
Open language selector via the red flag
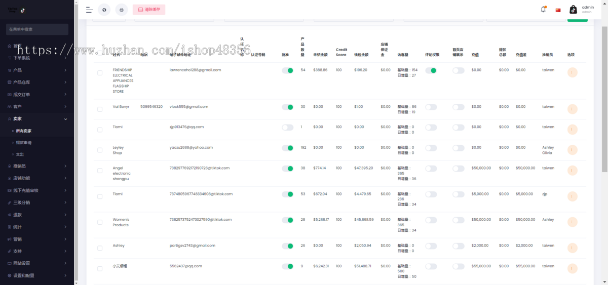558,10
